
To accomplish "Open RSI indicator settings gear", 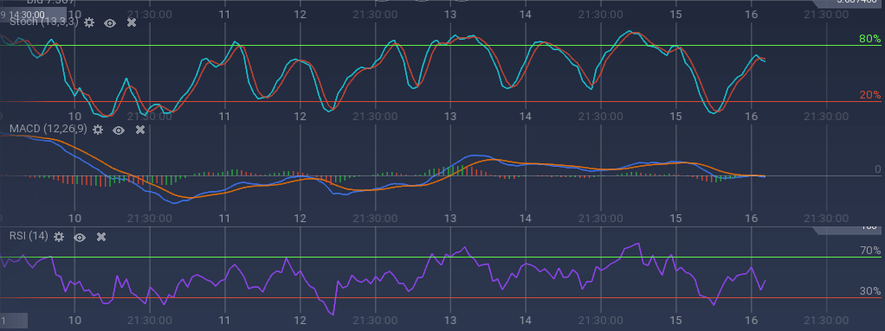I will click(59, 237).
